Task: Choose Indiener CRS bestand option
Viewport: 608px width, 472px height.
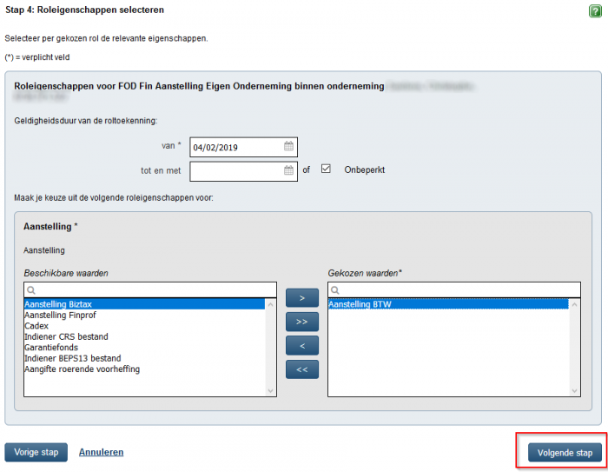Action: pos(66,336)
